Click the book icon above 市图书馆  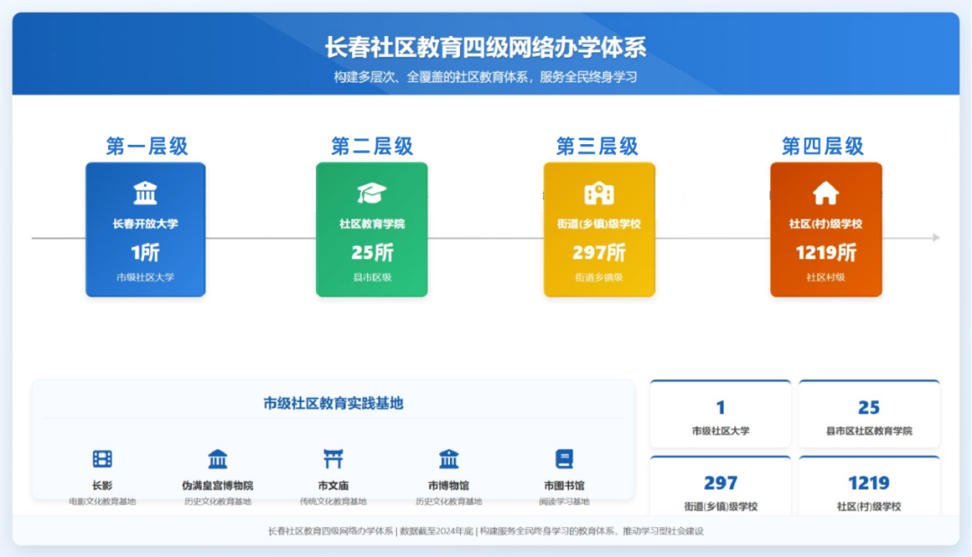[564, 459]
